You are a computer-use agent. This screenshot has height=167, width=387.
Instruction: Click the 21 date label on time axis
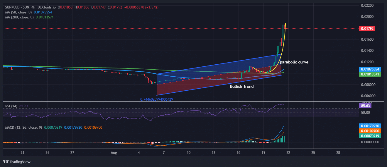22,153
